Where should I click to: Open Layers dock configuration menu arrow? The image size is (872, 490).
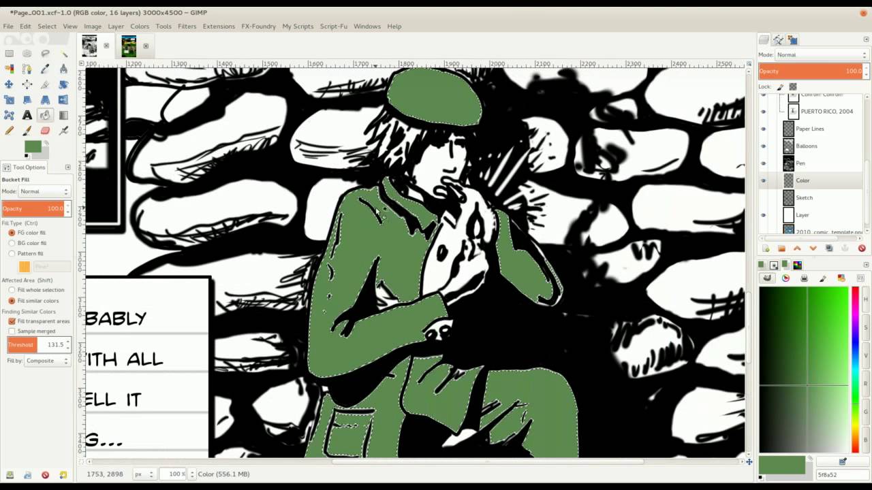point(867,39)
